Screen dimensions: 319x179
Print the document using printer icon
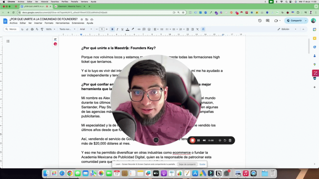pyautogui.click(x=32, y=29)
